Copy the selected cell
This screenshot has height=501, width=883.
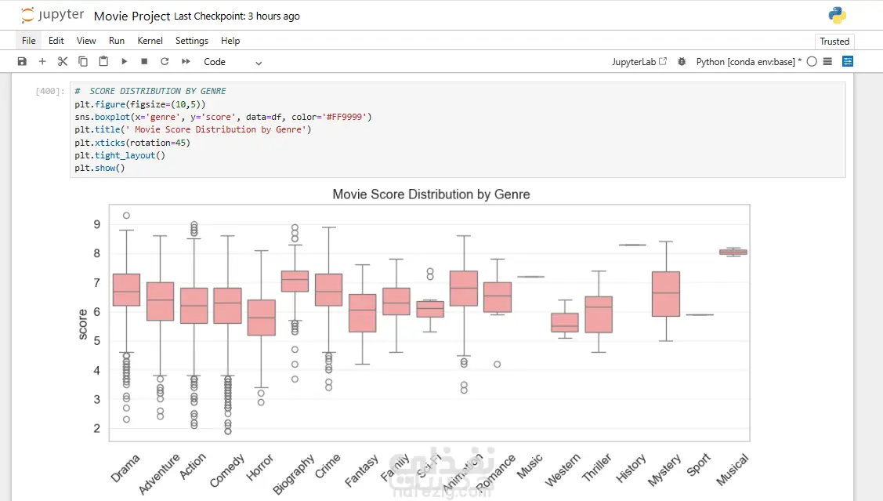[x=83, y=61]
